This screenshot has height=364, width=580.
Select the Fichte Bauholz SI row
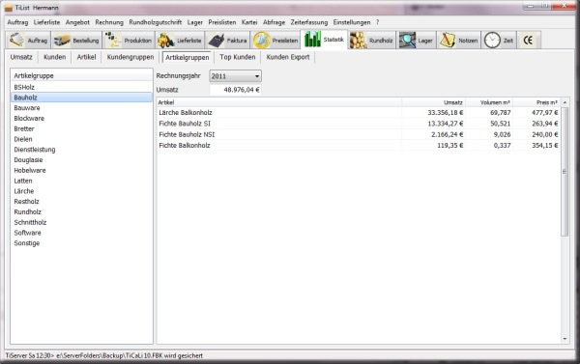click(358, 124)
